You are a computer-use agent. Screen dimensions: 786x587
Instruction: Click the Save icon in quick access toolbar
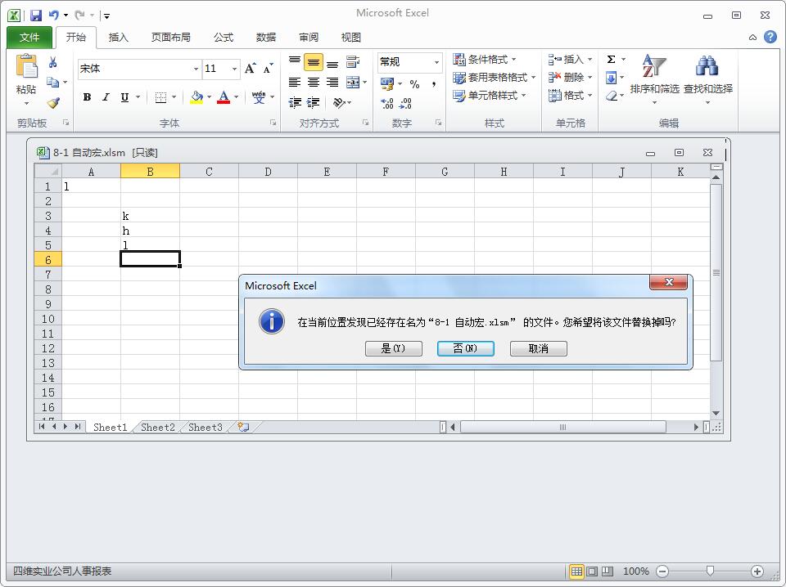(35, 16)
